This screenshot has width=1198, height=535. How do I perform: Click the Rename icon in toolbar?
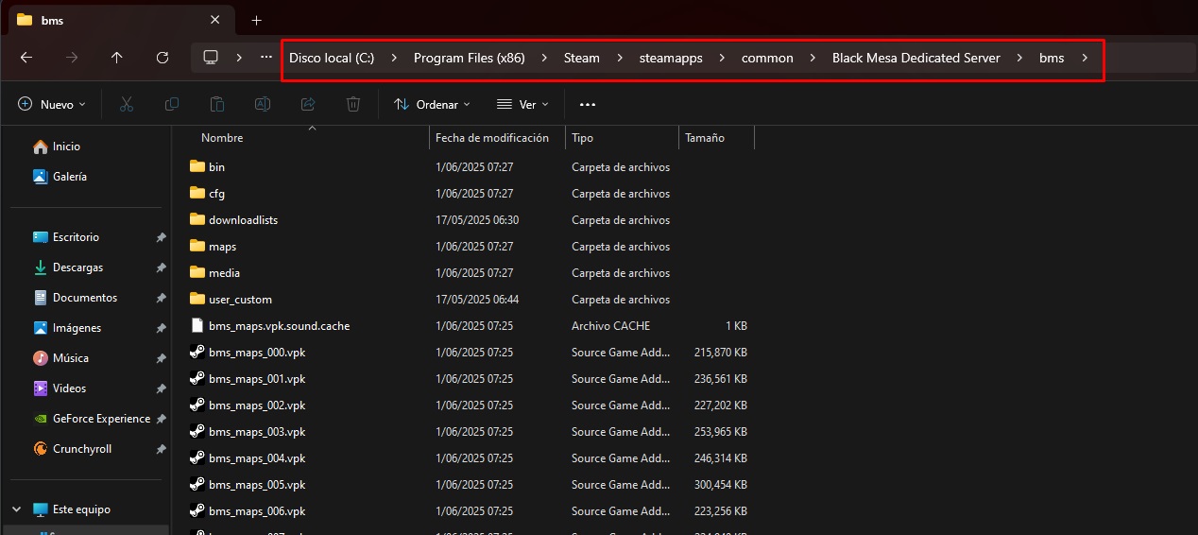(x=263, y=104)
